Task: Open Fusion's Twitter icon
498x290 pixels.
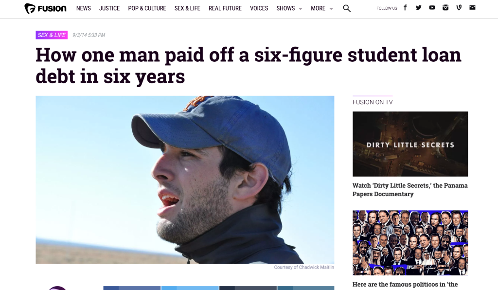Action: point(418,8)
